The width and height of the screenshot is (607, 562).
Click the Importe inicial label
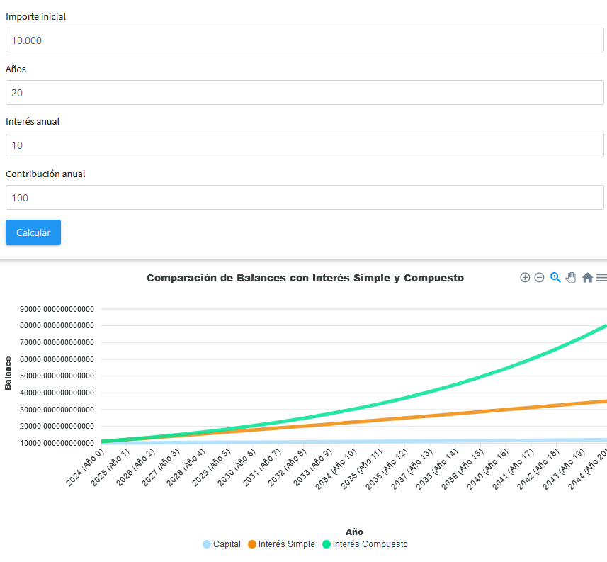(x=35, y=17)
